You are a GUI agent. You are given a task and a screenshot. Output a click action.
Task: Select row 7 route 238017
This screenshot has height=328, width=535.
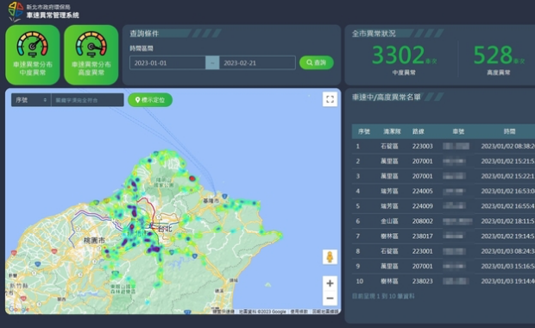[423, 237]
